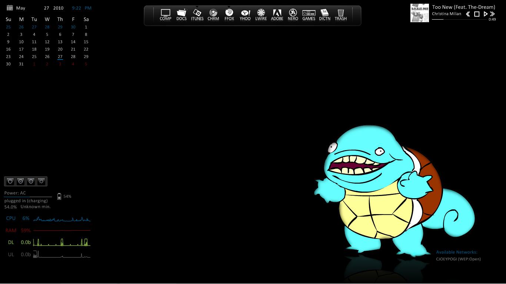Skip to the next track
The width and height of the screenshot is (506, 284).
[492, 14]
